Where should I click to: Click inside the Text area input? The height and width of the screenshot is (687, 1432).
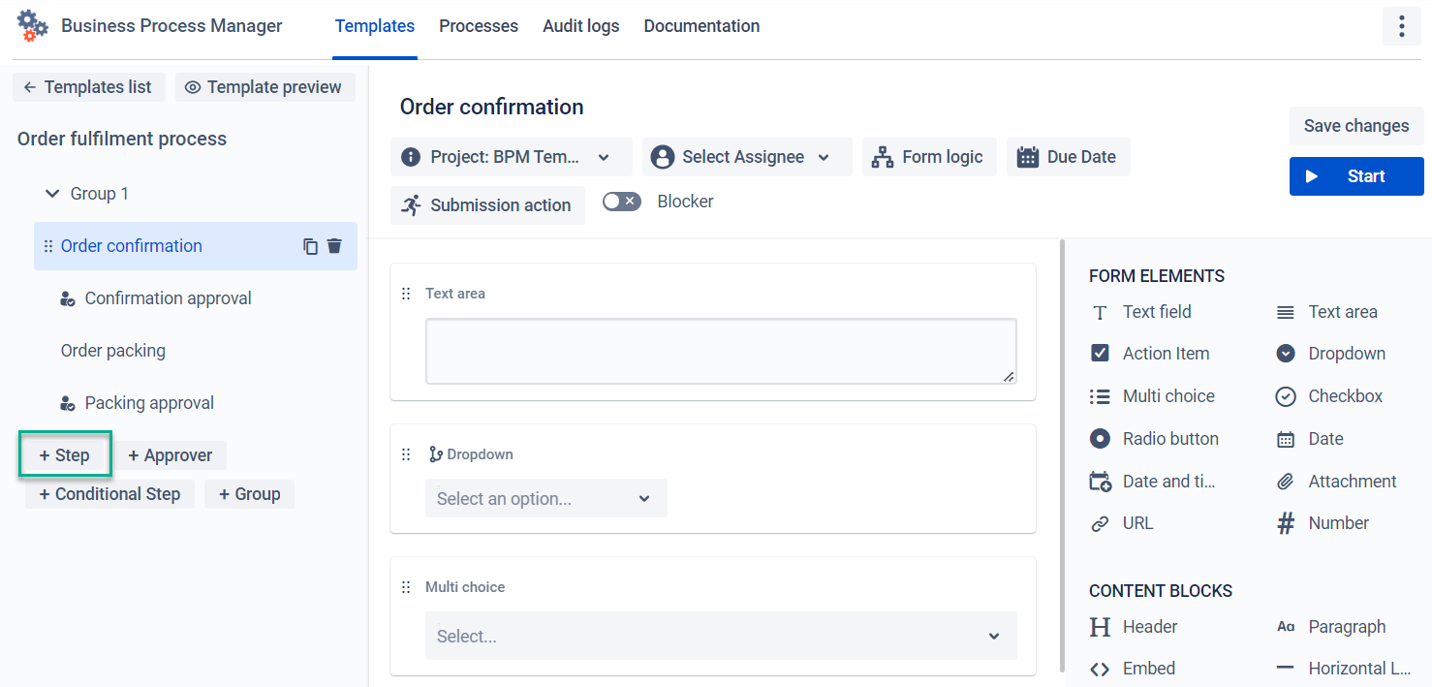pyautogui.click(x=720, y=351)
